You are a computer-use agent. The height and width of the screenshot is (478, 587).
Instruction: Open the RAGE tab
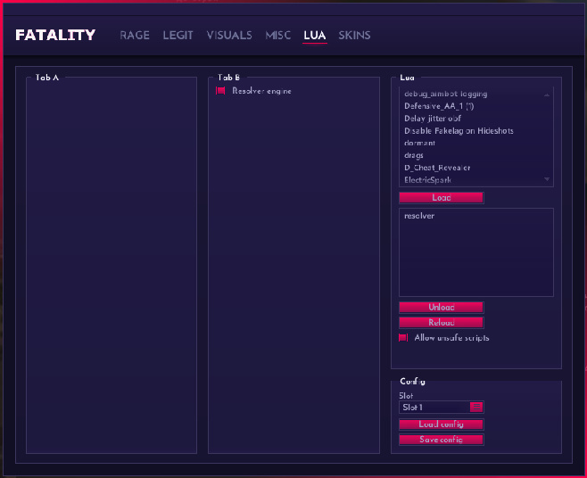(x=135, y=35)
